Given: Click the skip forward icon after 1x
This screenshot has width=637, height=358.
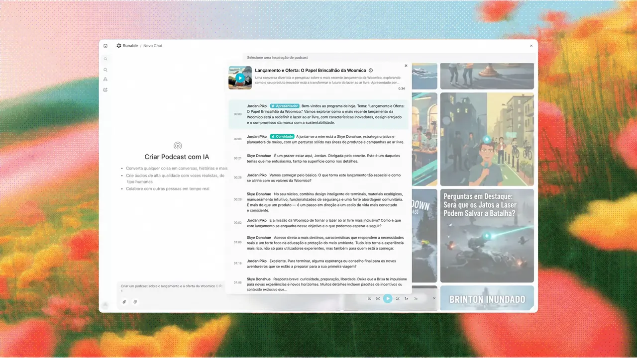Looking at the screenshot, I should [416, 298].
